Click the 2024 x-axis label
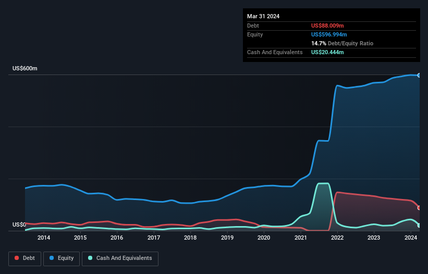 pos(411,238)
